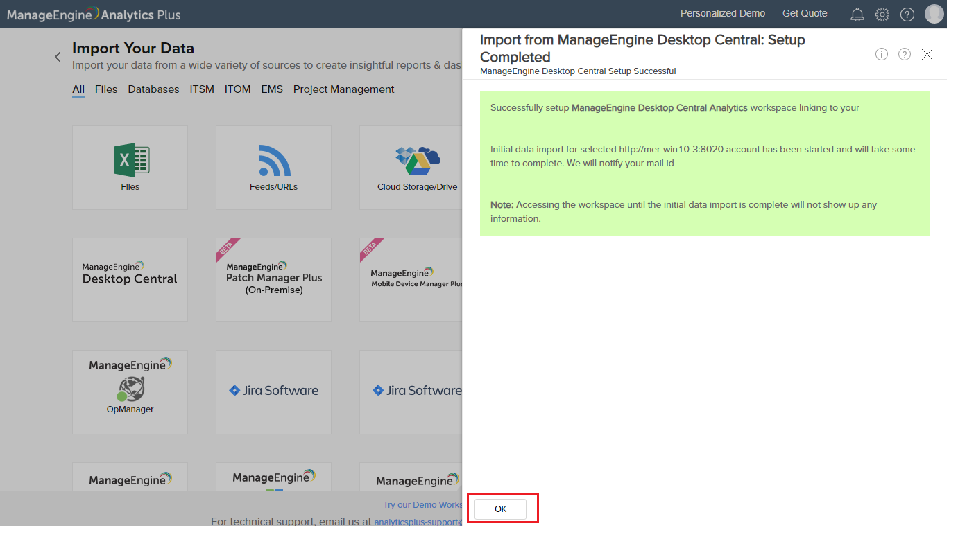
Task: Click the 'Note:' label in the green box
Action: [x=502, y=205]
